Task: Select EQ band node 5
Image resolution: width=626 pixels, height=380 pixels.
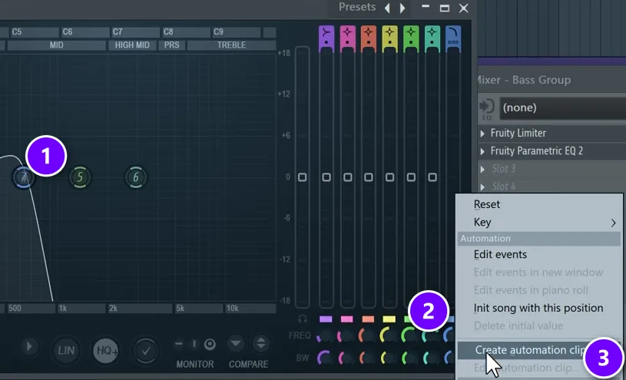Action: 80,177
